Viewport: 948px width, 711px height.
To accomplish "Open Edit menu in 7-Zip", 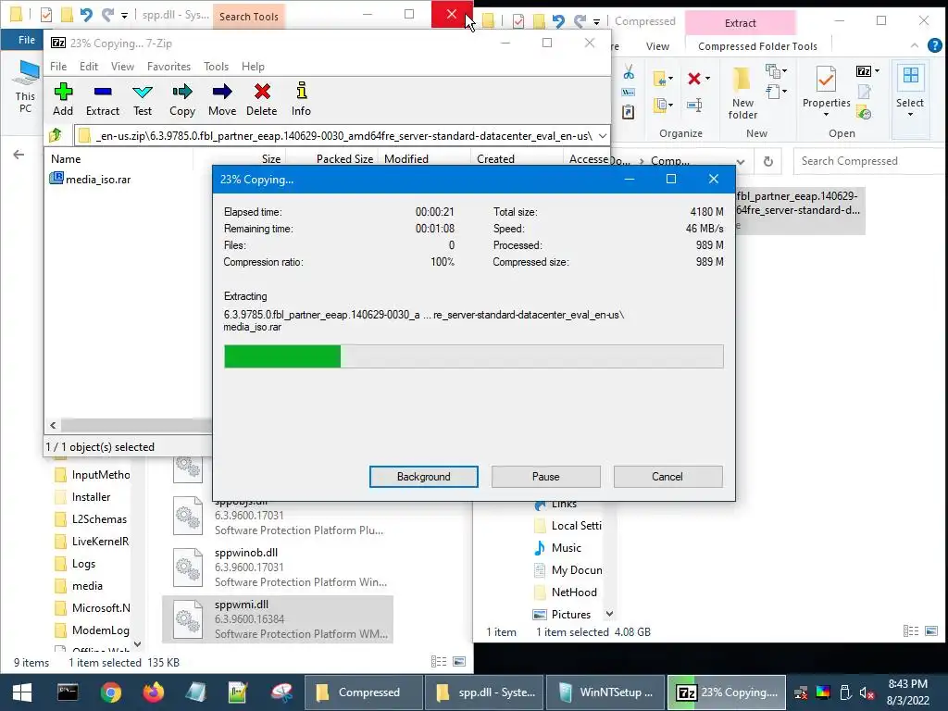I will pos(88,67).
